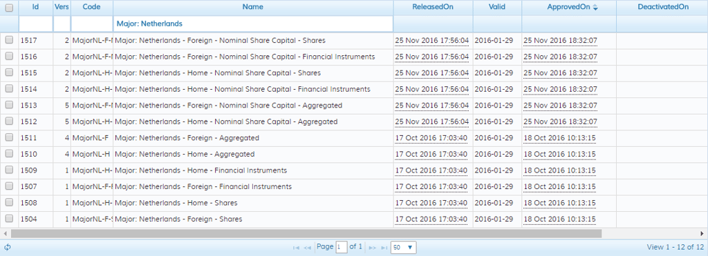The image size is (708, 256).
Task: Tick the checkbox for row 1504
Action: click(x=9, y=219)
